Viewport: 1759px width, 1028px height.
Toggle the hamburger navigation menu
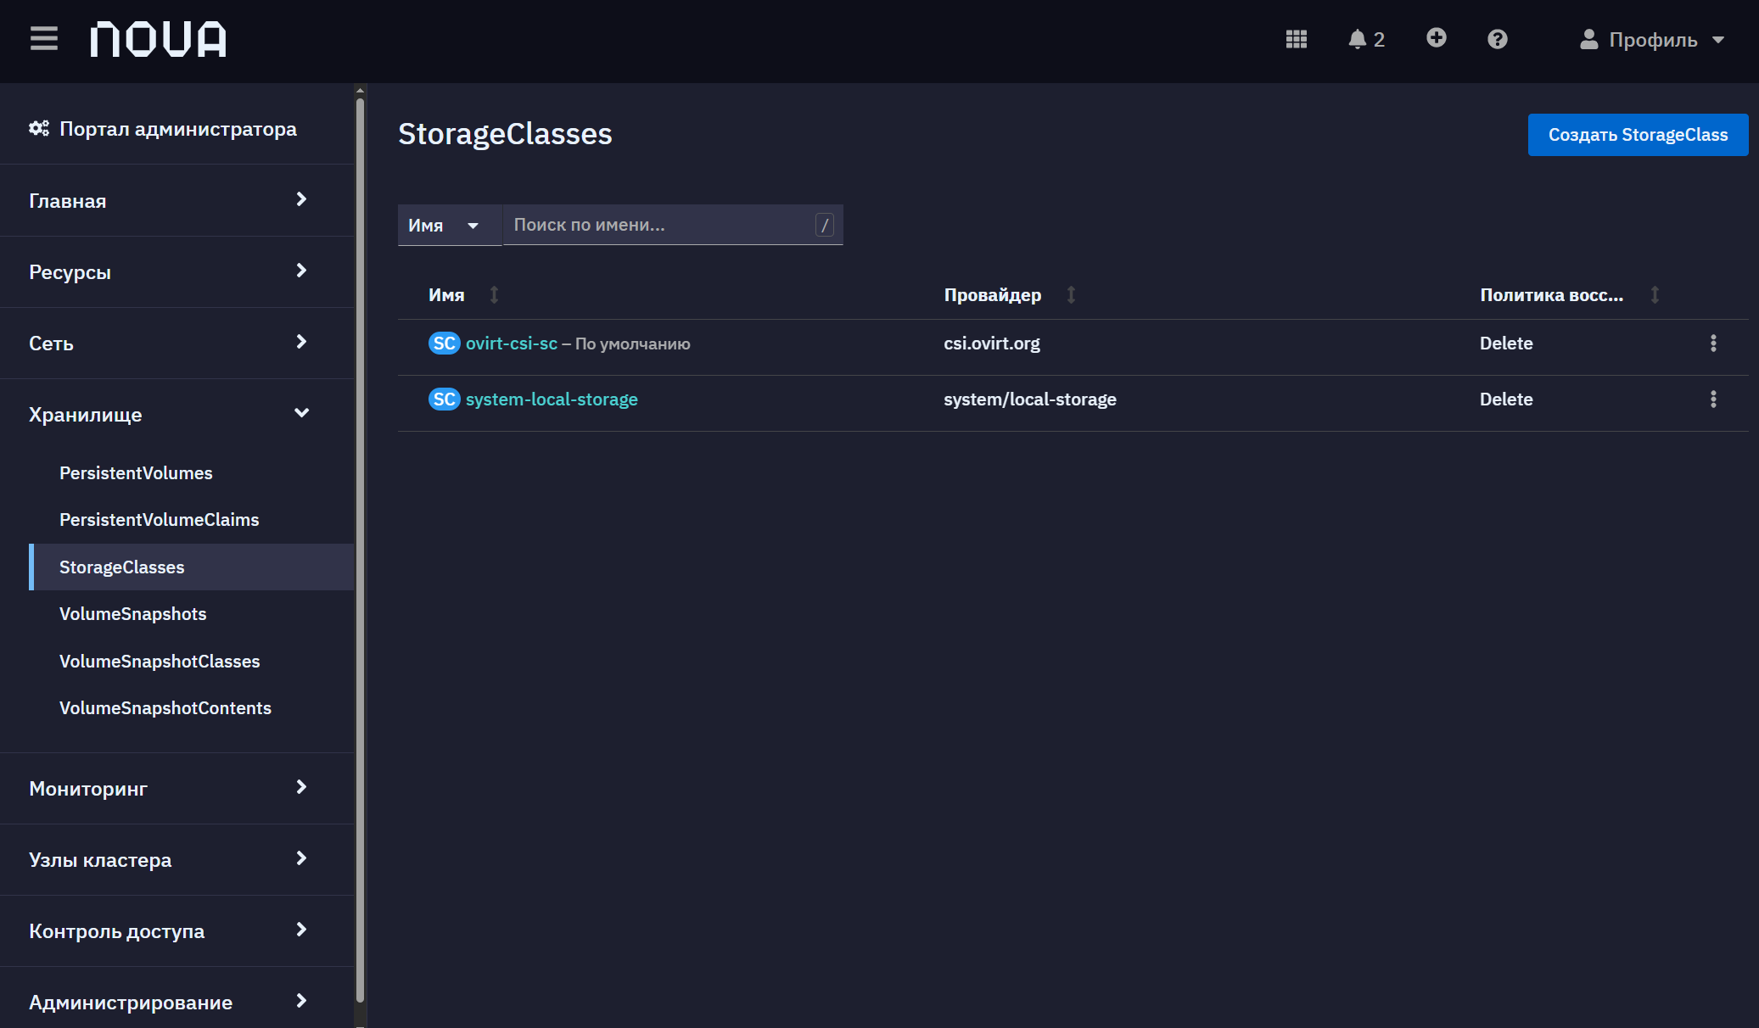click(43, 39)
